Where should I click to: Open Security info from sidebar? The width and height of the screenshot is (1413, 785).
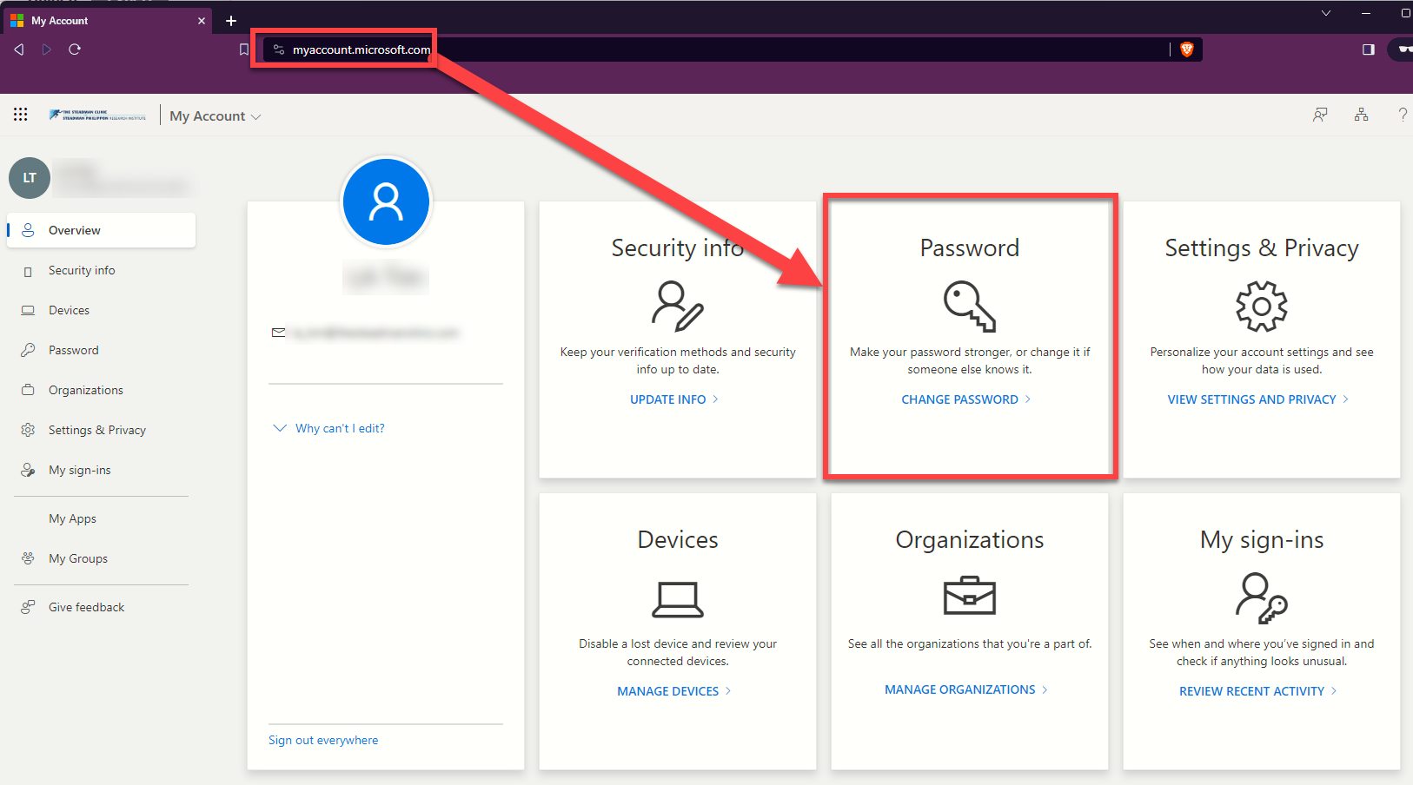(102, 270)
